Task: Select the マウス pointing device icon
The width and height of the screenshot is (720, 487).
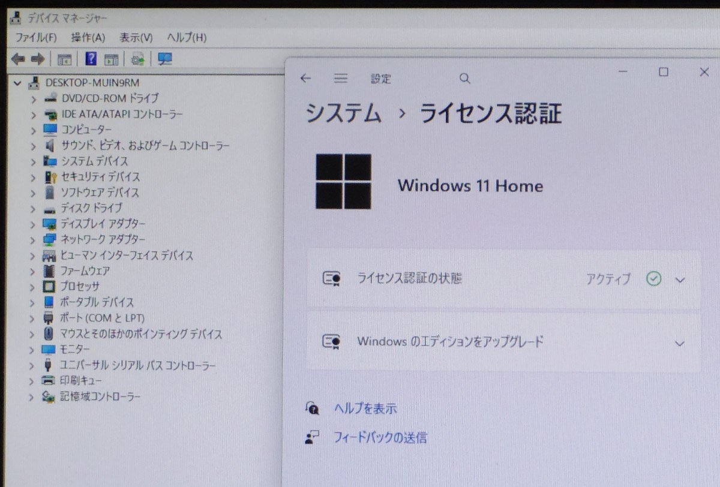Action: pos(50,333)
